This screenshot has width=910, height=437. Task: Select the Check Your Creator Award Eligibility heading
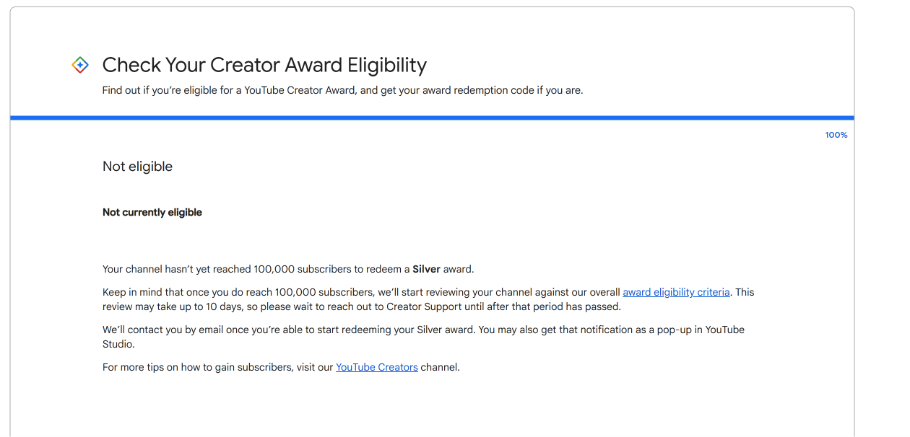click(264, 65)
